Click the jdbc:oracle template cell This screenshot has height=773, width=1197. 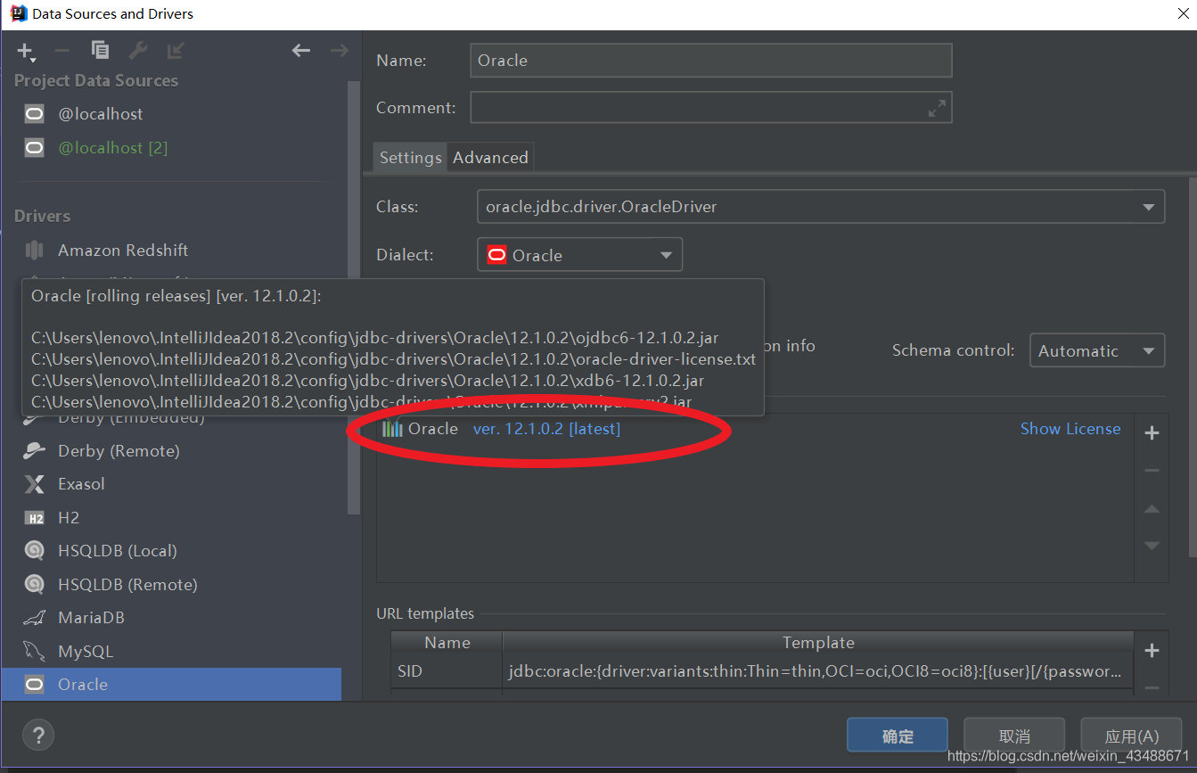817,671
